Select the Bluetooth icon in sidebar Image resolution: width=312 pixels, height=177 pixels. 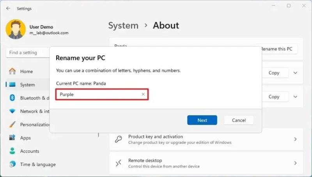coord(12,97)
